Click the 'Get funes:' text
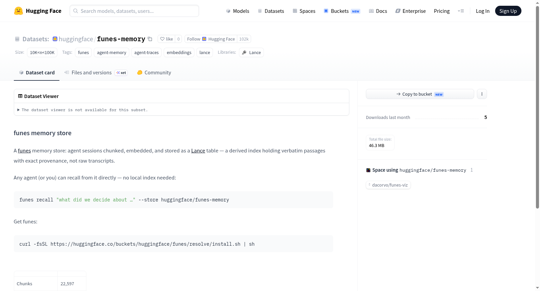The width and height of the screenshot is (540, 291). point(26,222)
